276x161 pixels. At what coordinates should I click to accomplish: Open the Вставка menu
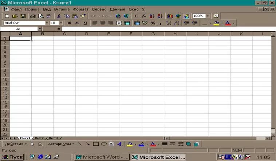(62, 9)
